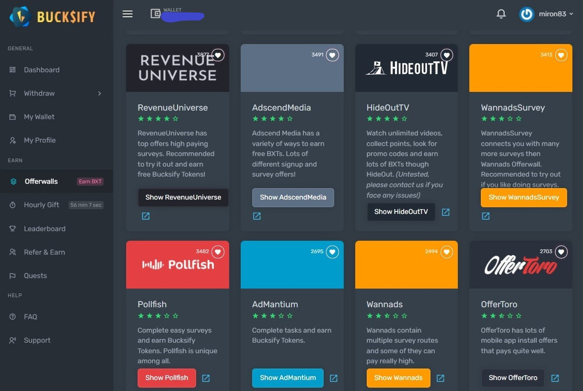The image size is (583, 391).
Task: Click the Quests flag icon
Action: pyautogui.click(x=13, y=276)
